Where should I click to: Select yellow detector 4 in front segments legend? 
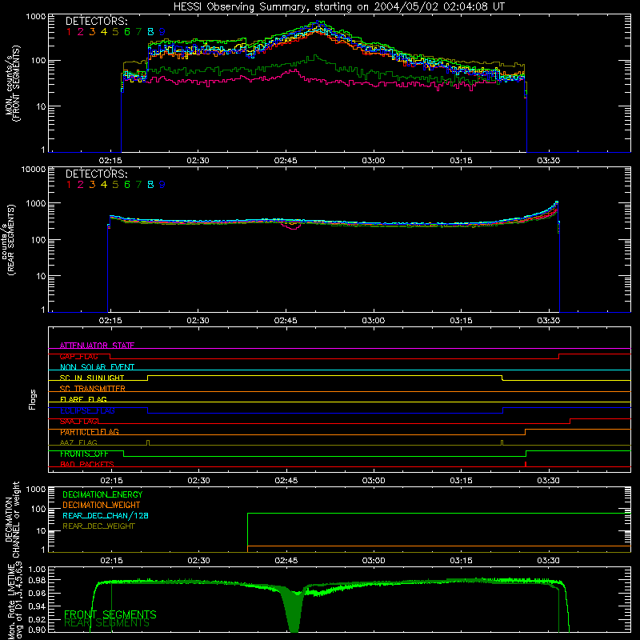coord(104,32)
